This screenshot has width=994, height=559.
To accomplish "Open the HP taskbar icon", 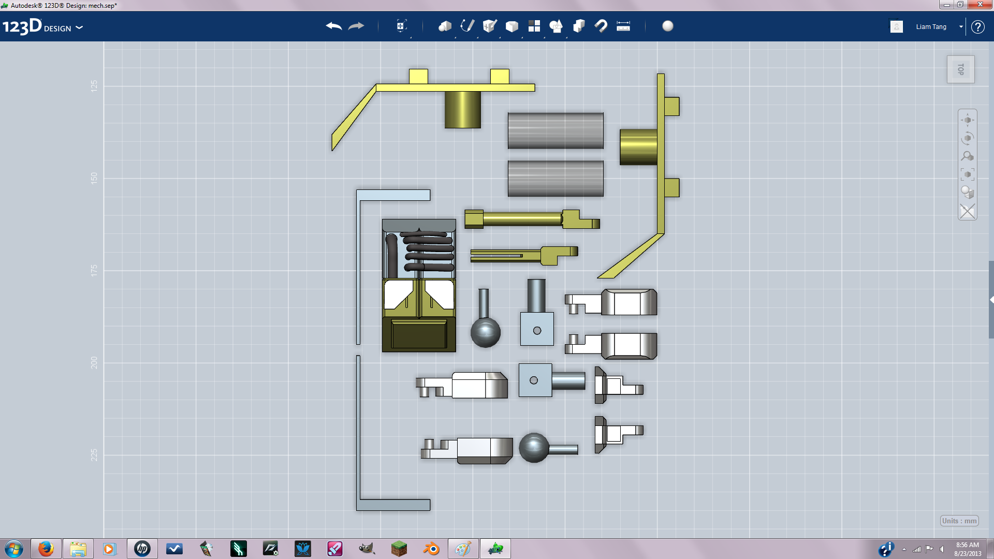I will (x=142, y=549).
